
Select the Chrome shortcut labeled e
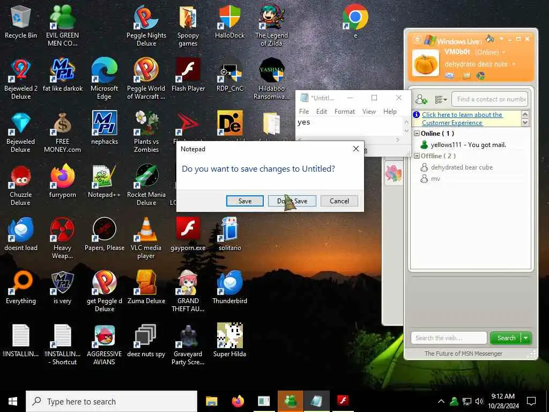click(355, 22)
